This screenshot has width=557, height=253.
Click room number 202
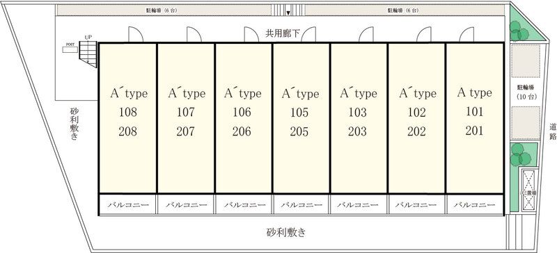416,131
